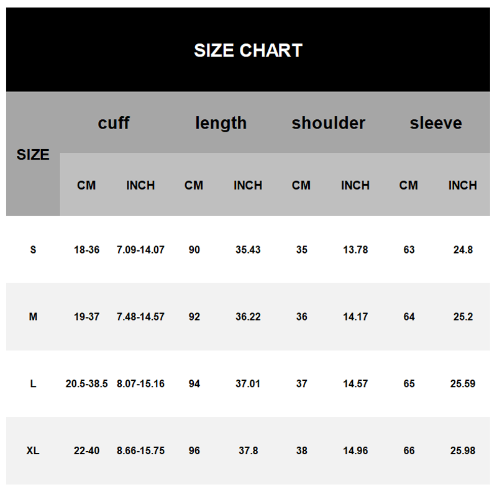
Task: Click the 13.78 shoulder inch value
Action: (355, 250)
